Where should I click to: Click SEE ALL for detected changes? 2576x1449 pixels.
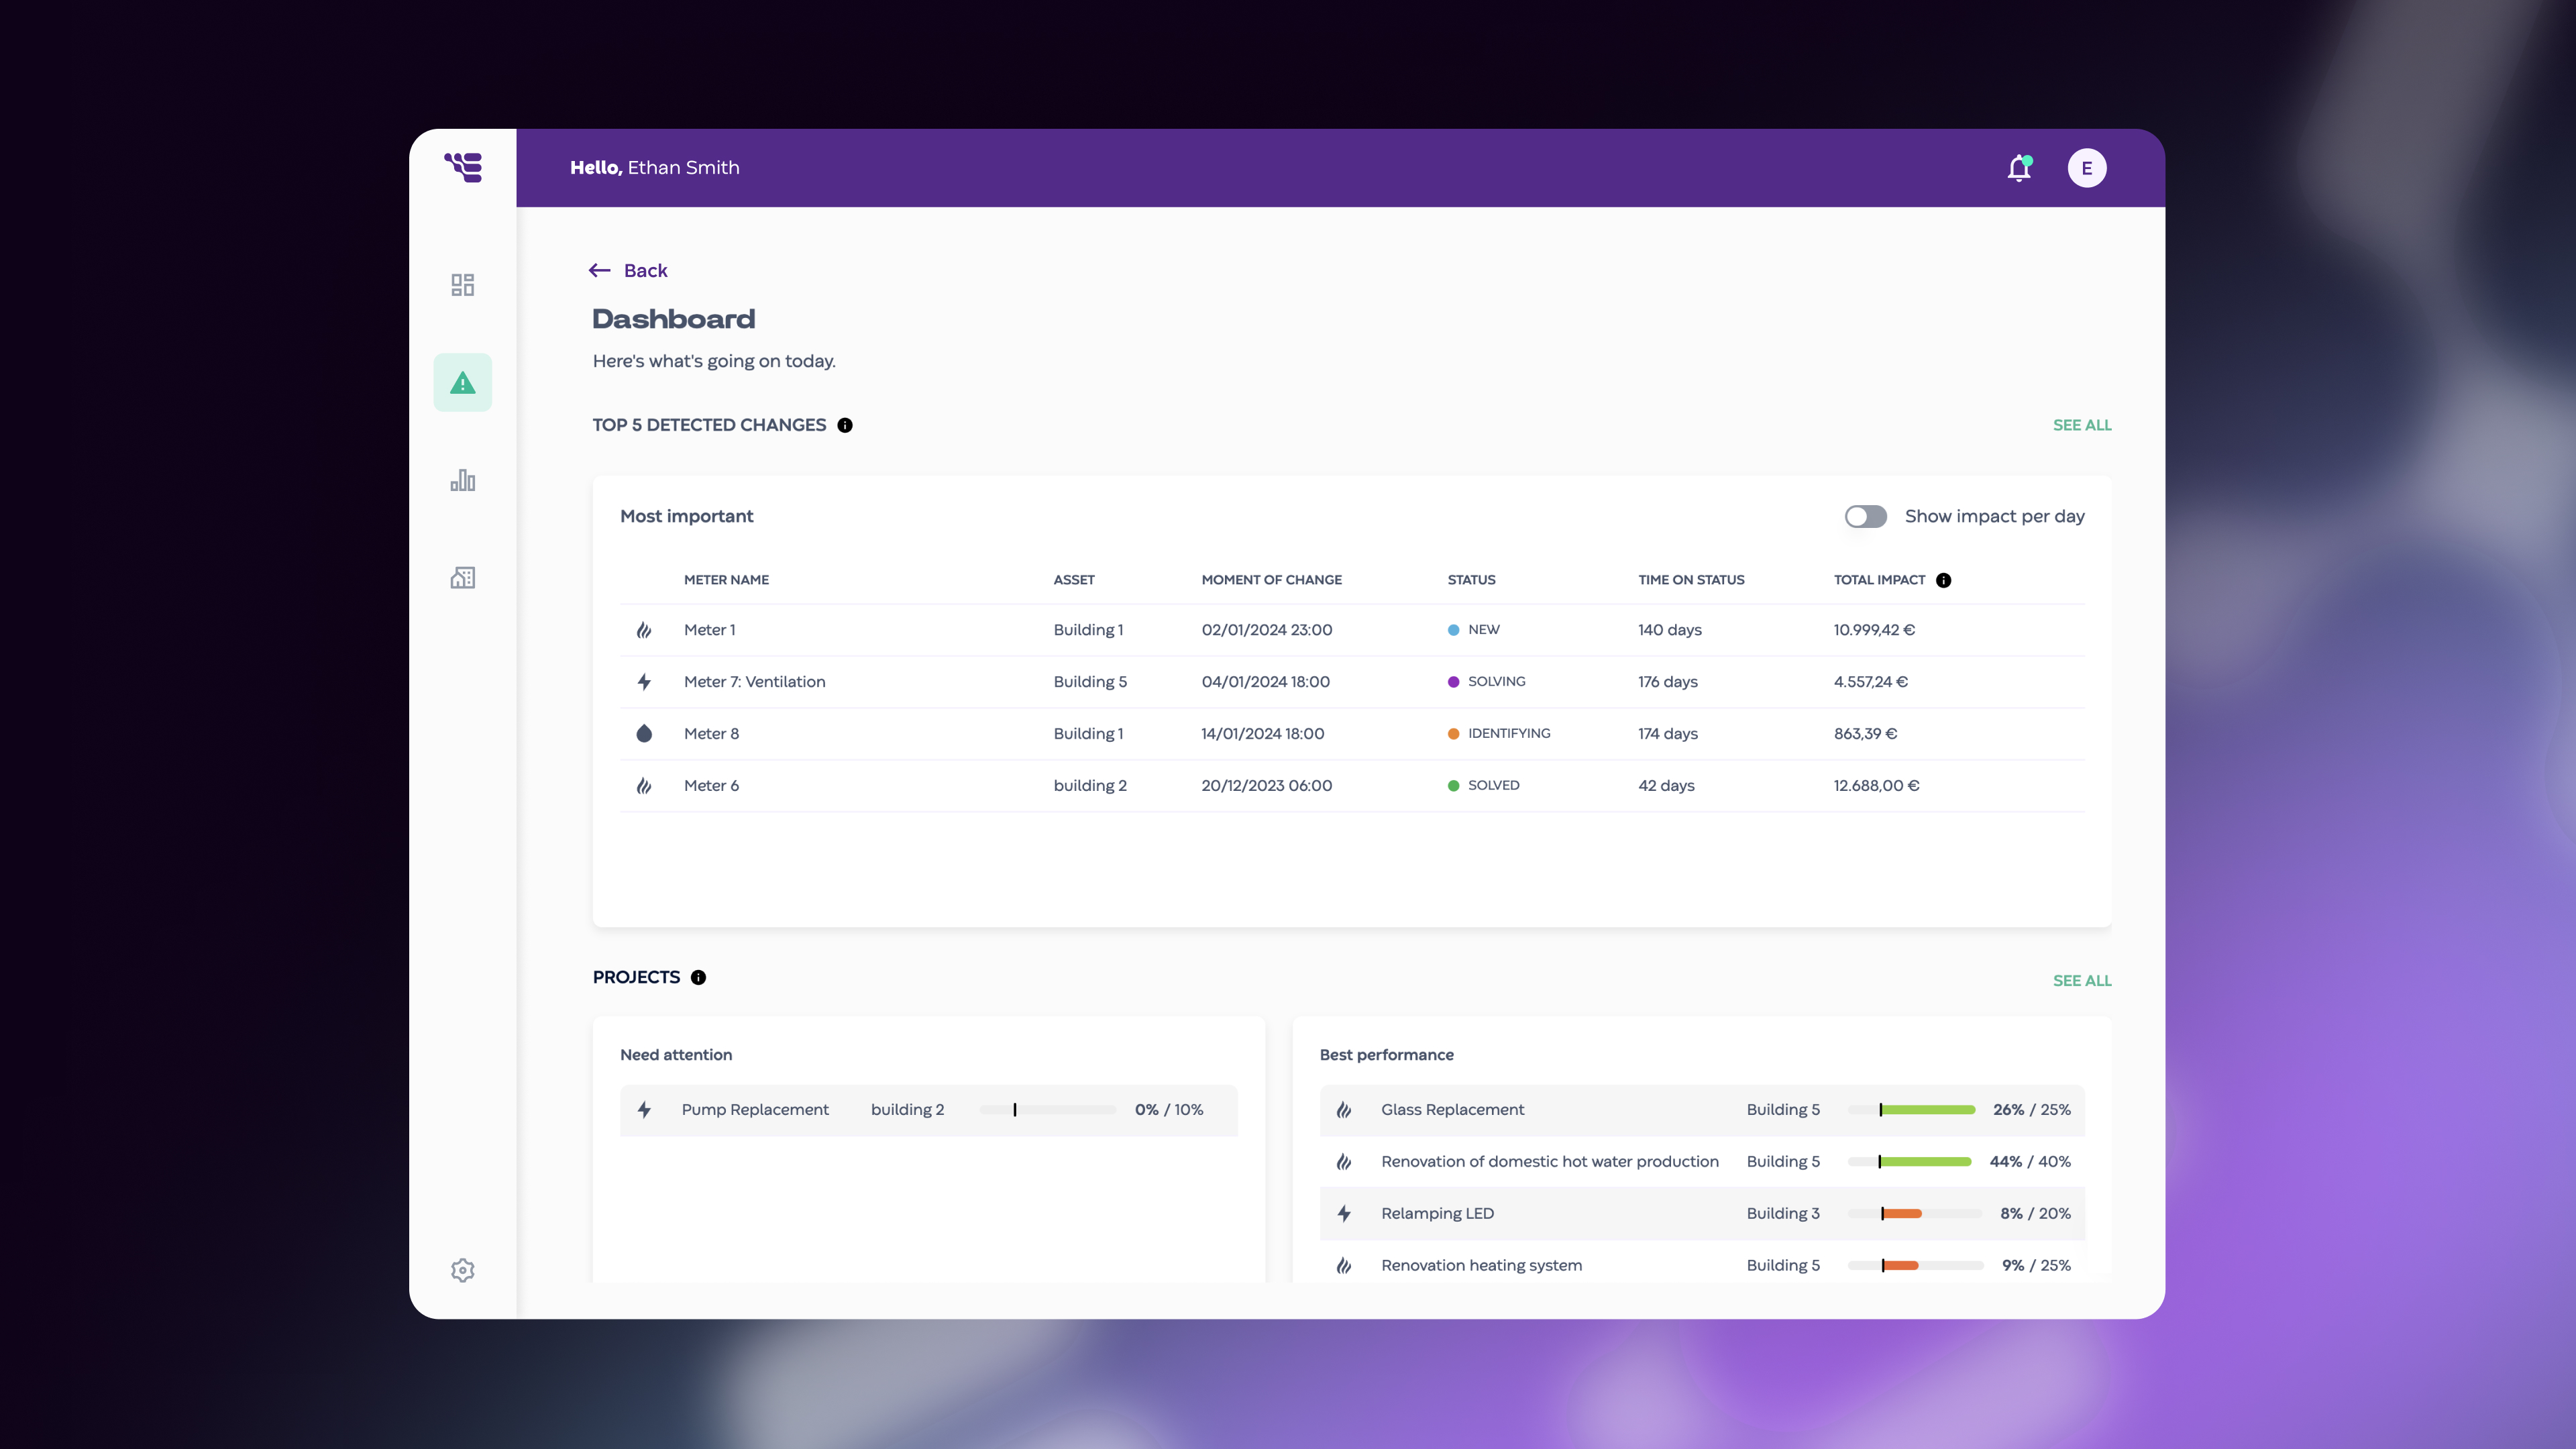tap(2082, 424)
